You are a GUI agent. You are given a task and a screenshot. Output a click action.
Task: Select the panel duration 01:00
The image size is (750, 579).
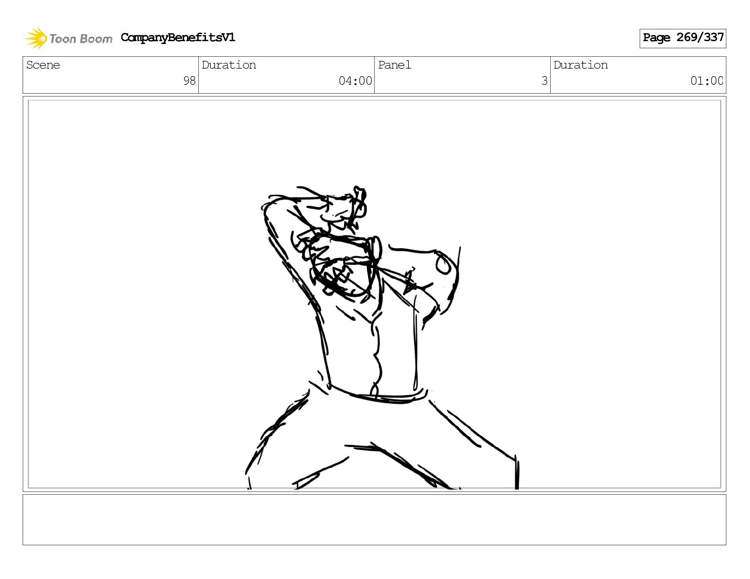coord(707,81)
